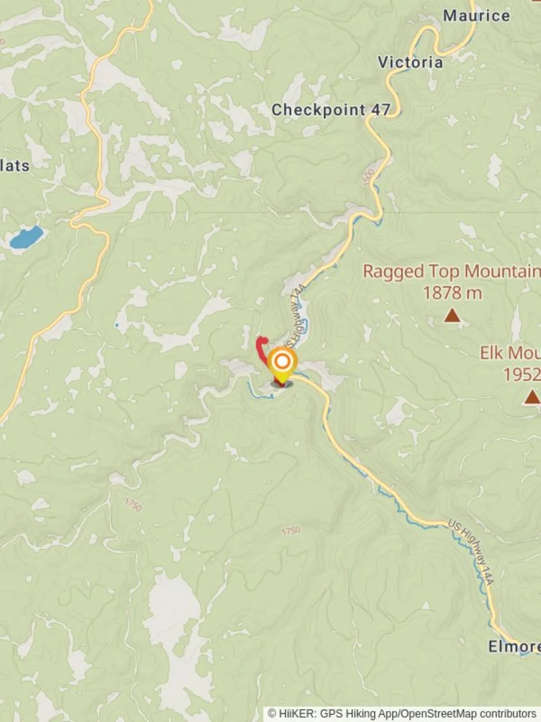Click the Elk Mountain peak triangle marker
541x722 pixels.
click(532, 397)
